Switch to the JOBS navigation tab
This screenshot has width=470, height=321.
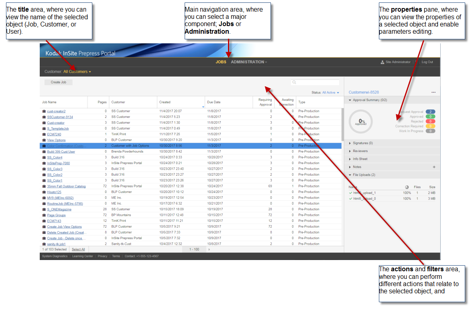[221, 62]
